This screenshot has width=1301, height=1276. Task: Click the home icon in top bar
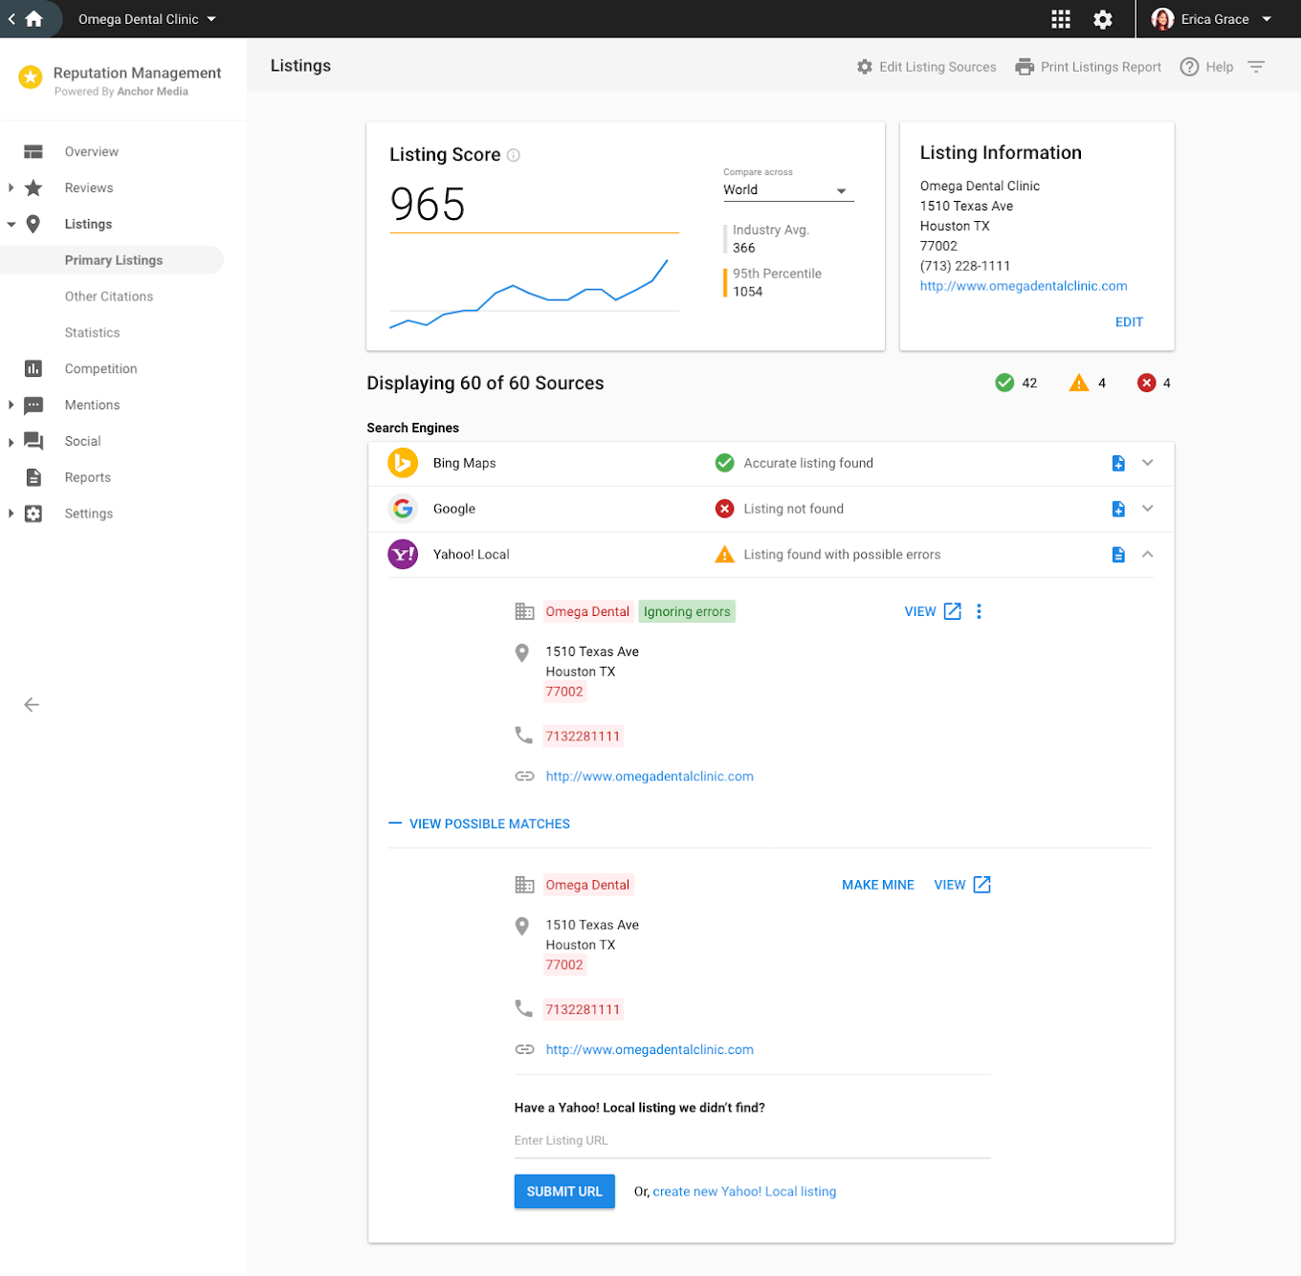click(x=34, y=19)
